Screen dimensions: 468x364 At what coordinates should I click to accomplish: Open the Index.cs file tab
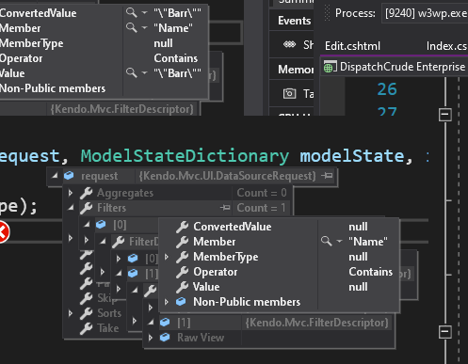pyautogui.click(x=446, y=46)
